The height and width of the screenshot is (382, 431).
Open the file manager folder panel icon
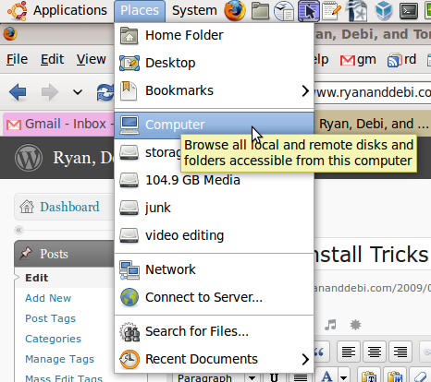(x=260, y=10)
